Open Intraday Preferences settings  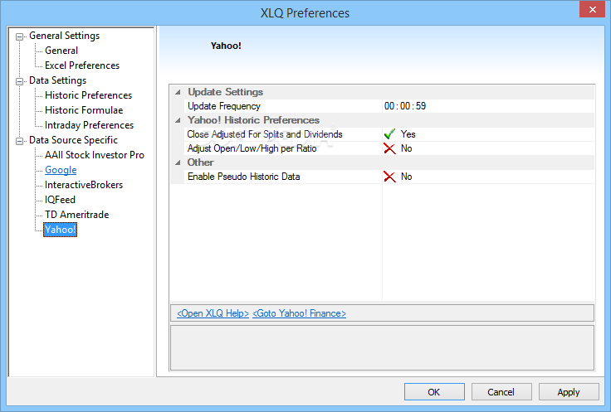point(89,125)
